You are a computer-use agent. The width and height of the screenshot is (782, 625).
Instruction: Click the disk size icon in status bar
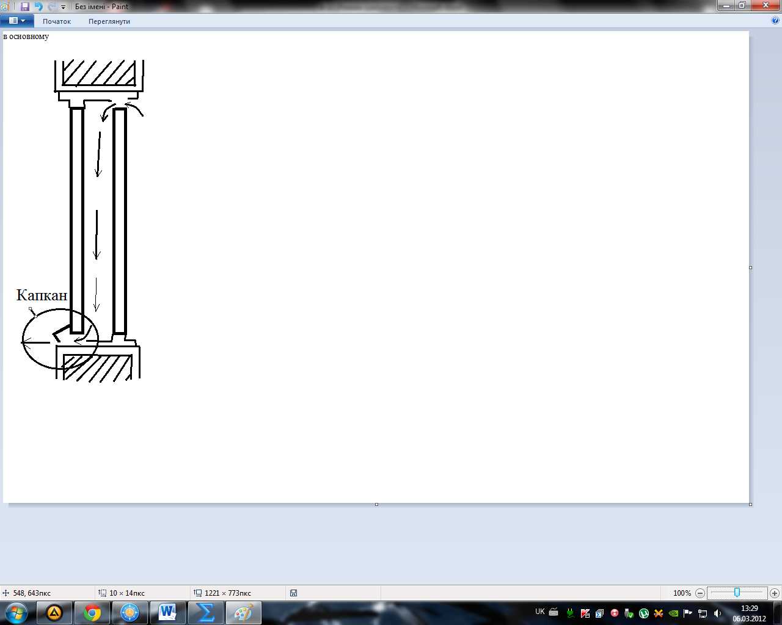(x=294, y=593)
